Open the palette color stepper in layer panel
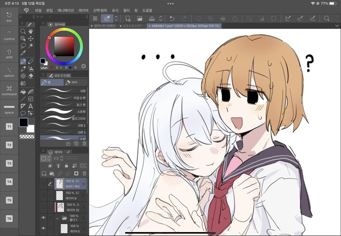341x236 pixels. 46,158
